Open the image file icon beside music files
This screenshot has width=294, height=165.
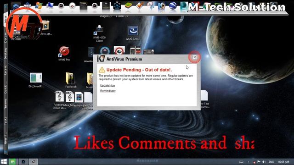coord(79,97)
